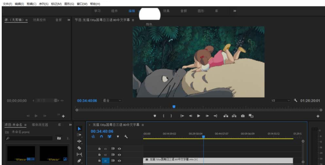Screen dimensions: 325x165
Task: Go to In point
Action: (182, 116)
